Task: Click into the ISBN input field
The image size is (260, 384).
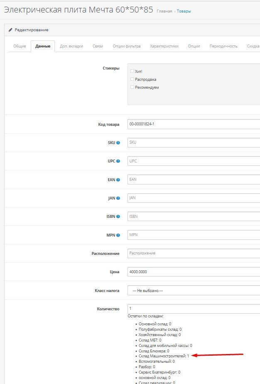Action: click(x=194, y=216)
